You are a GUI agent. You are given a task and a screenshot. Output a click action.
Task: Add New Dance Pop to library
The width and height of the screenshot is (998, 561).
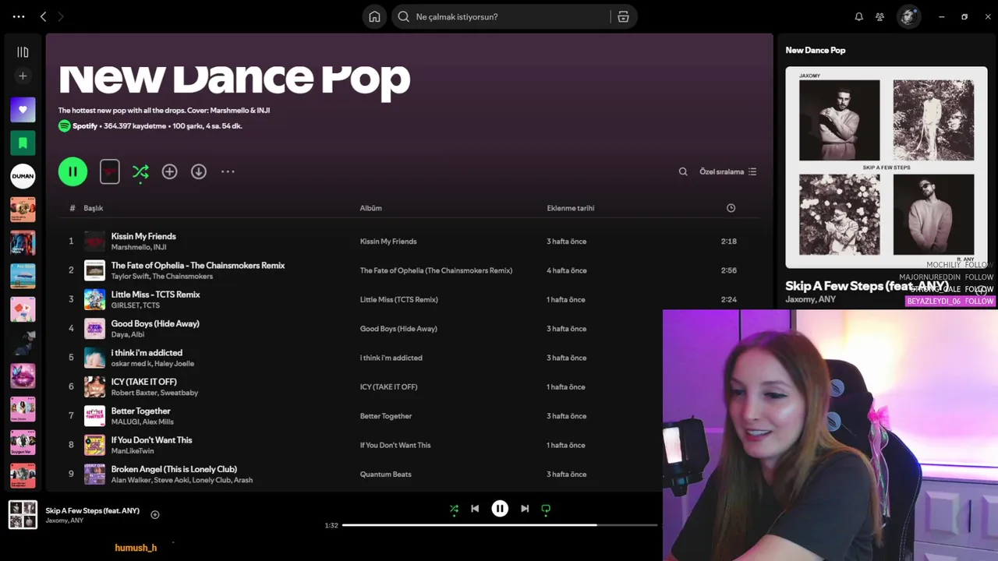pyautogui.click(x=169, y=171)
